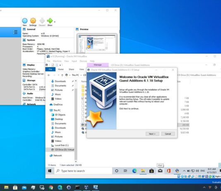Select CD Drive (D:) VirtualBox in navigation pane
Image resolution: width=221 pixels, height=191 pixels.
[63, 150]
